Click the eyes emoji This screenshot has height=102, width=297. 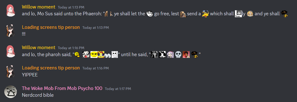click(108, 55)
